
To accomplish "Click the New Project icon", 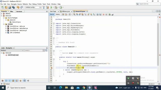I will tap(6, 7).
